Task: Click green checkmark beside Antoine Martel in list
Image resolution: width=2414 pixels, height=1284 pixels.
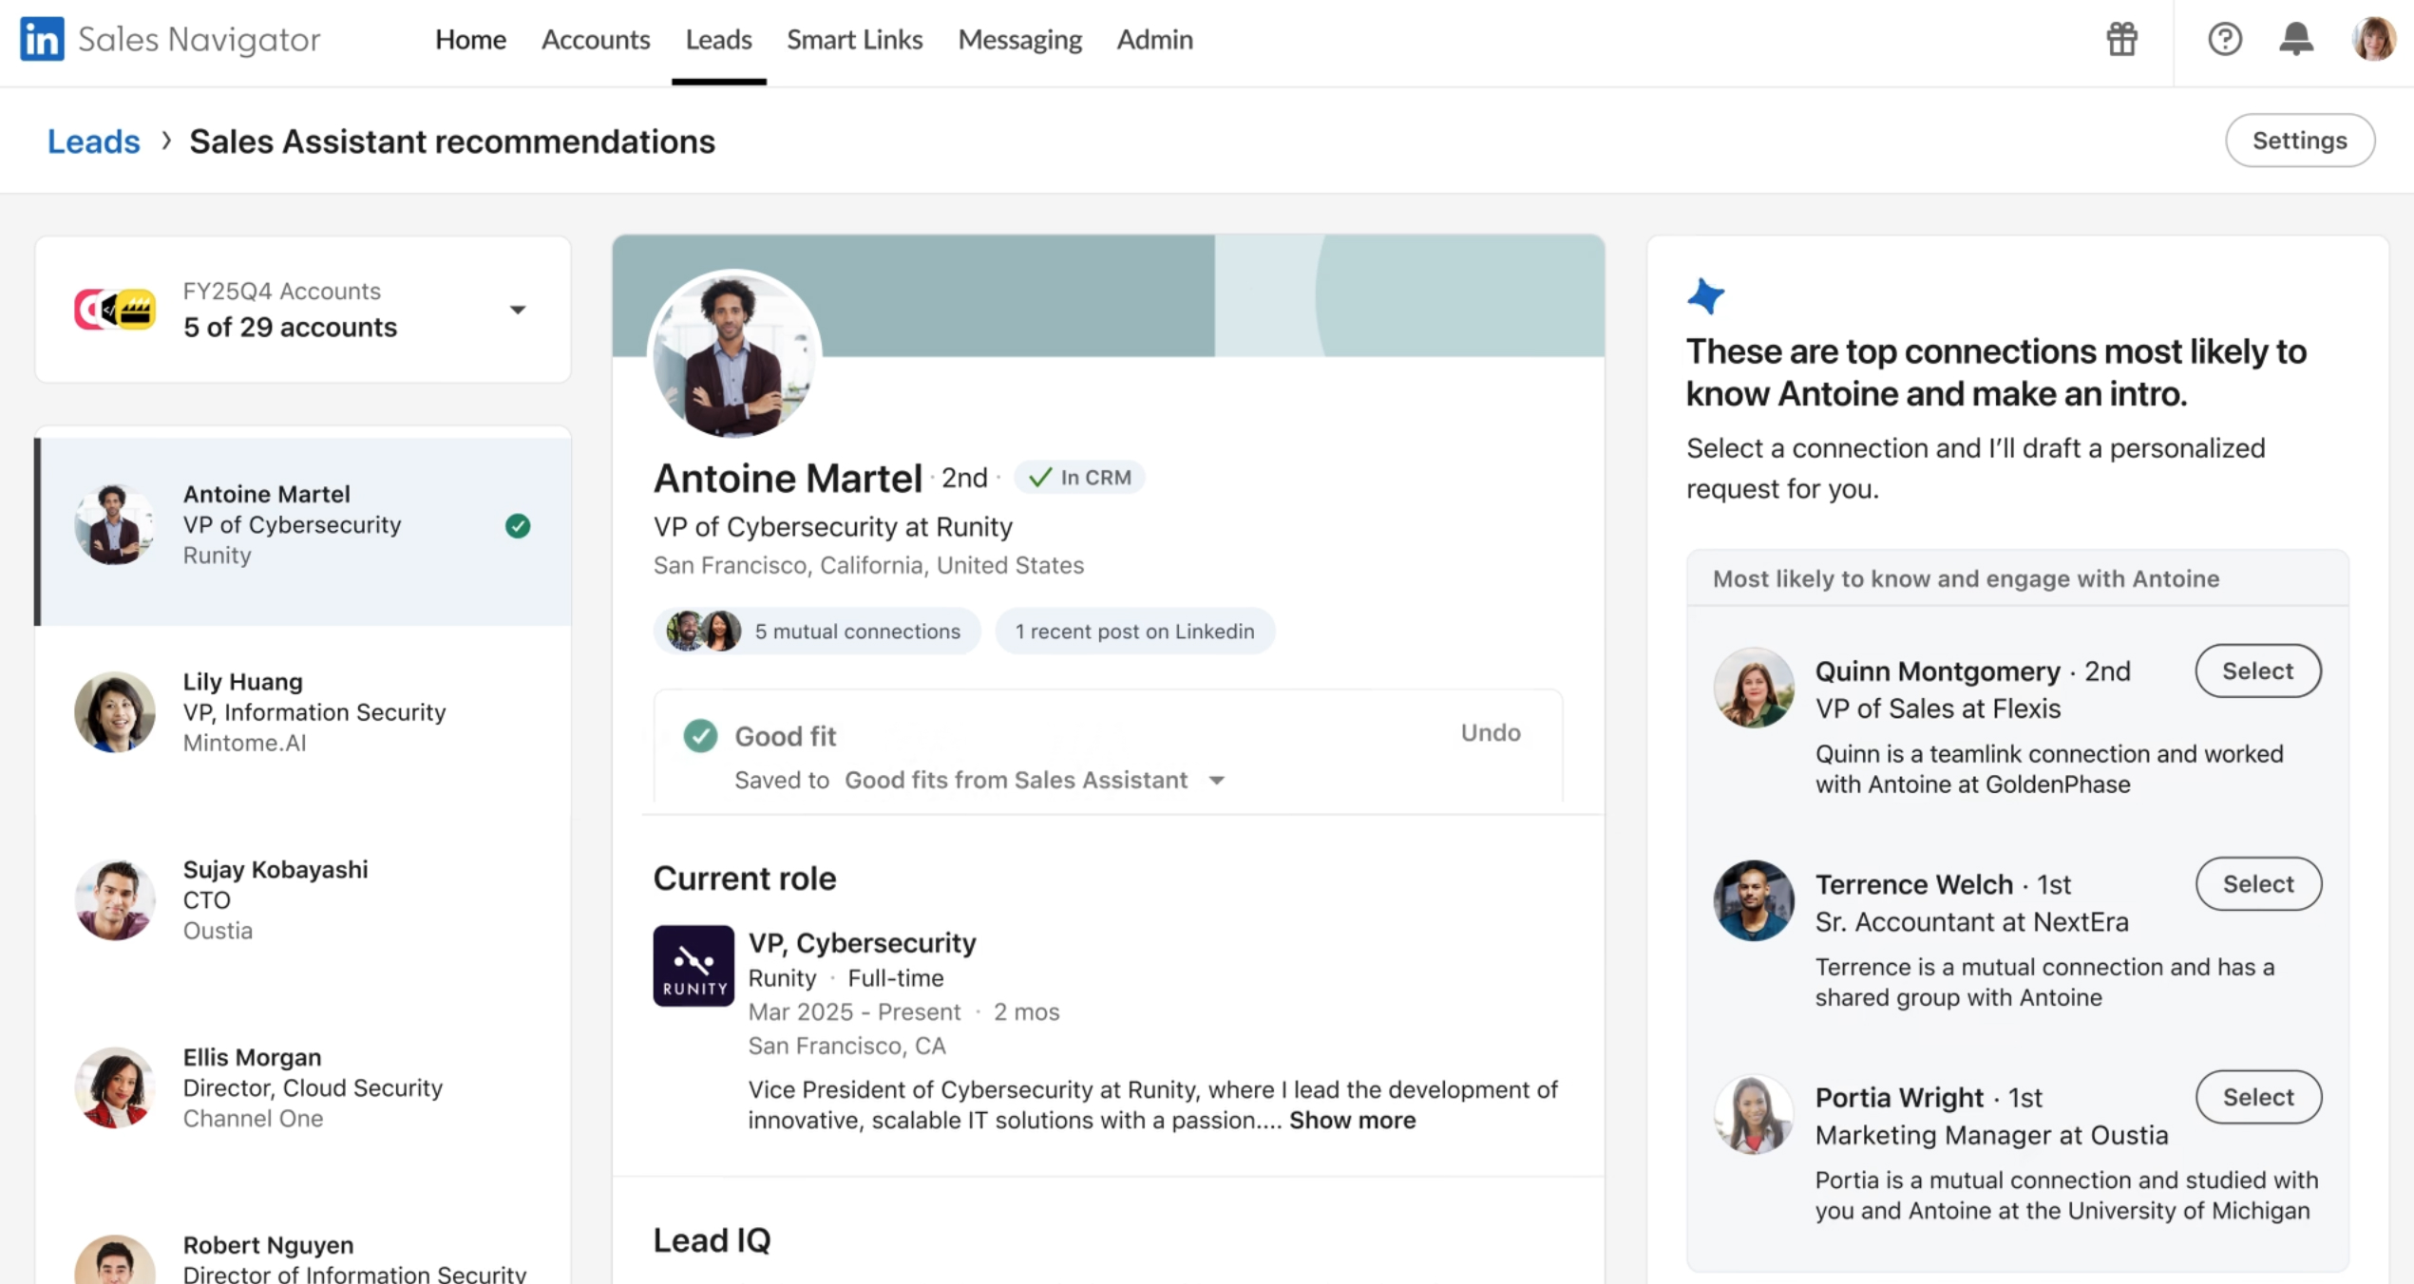Action: click(x=518, y=525)
